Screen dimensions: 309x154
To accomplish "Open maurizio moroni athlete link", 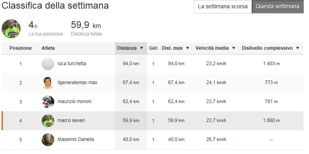I will [x=74, y=101].
